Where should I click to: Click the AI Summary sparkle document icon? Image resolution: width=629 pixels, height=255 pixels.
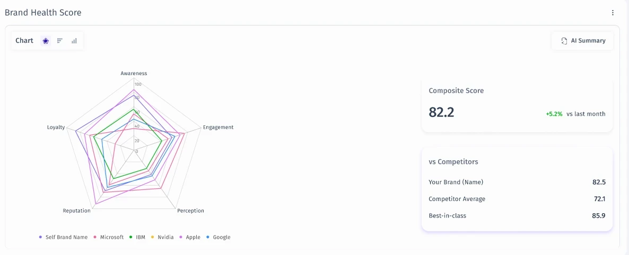(564, 40)
